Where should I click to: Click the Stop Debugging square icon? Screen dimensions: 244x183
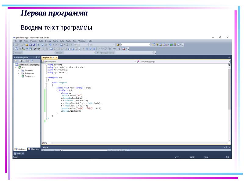(90, 48)
